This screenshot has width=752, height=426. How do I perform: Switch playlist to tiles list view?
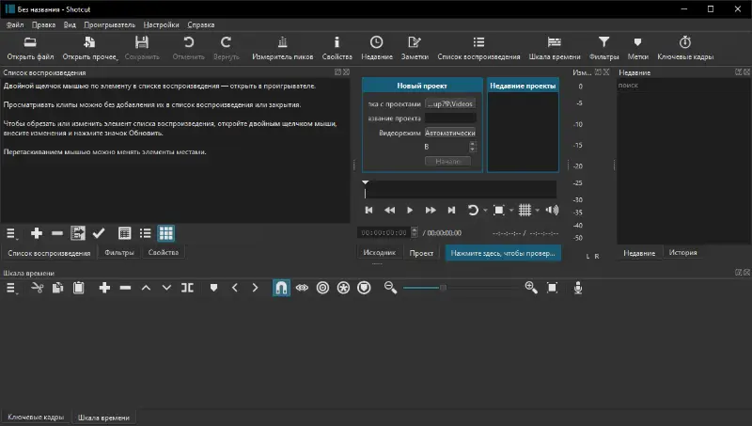click(146, 233)
